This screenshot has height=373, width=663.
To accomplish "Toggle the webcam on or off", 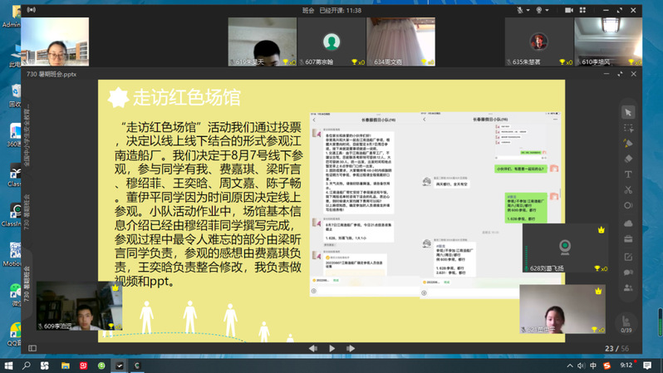I will pyautogui.click(x=539, y=11).
